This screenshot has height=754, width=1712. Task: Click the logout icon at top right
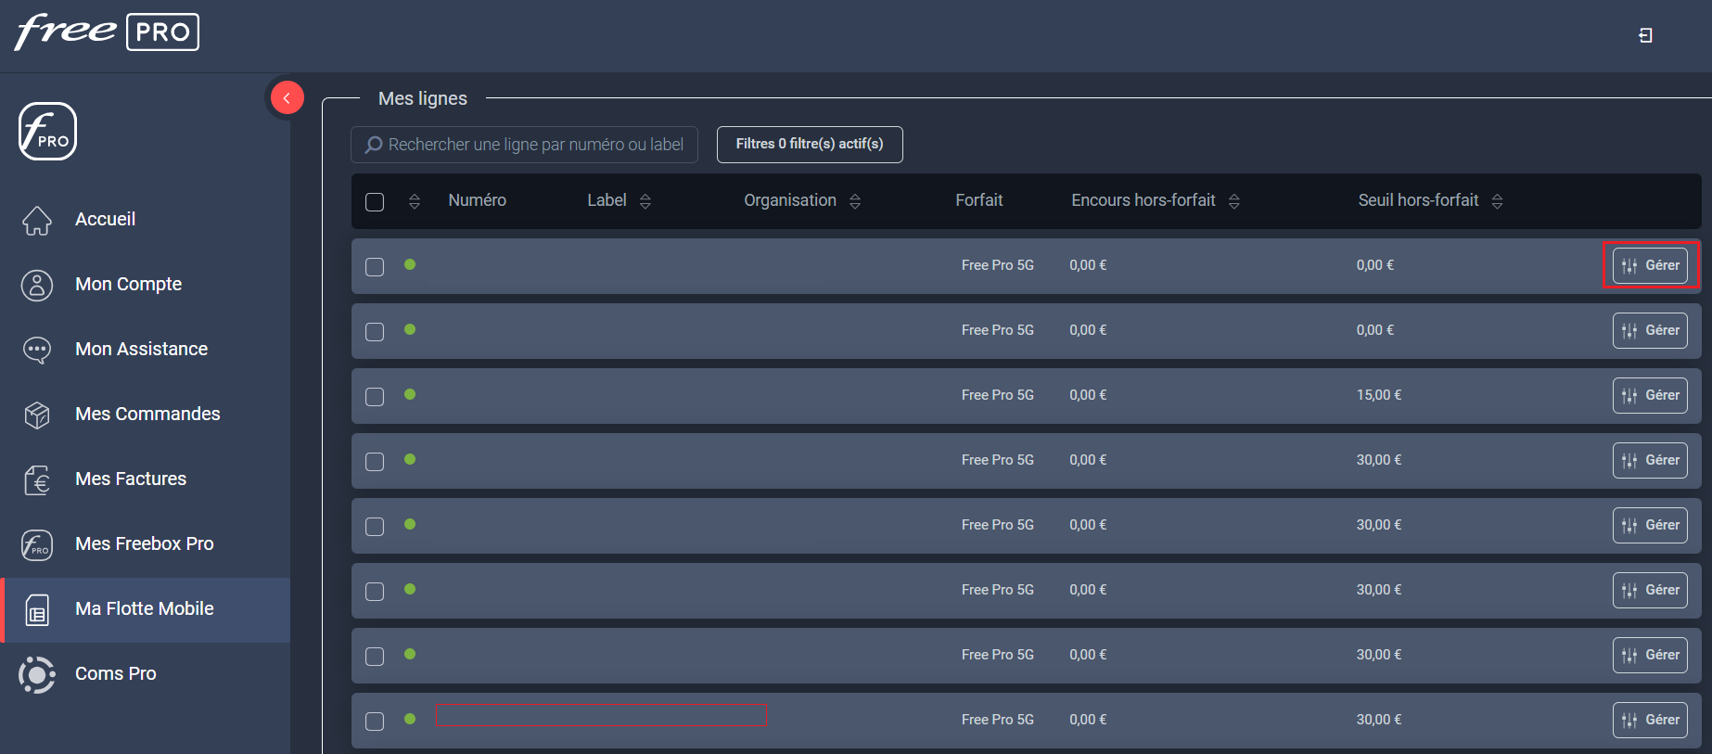click(x=1645, y=35)
